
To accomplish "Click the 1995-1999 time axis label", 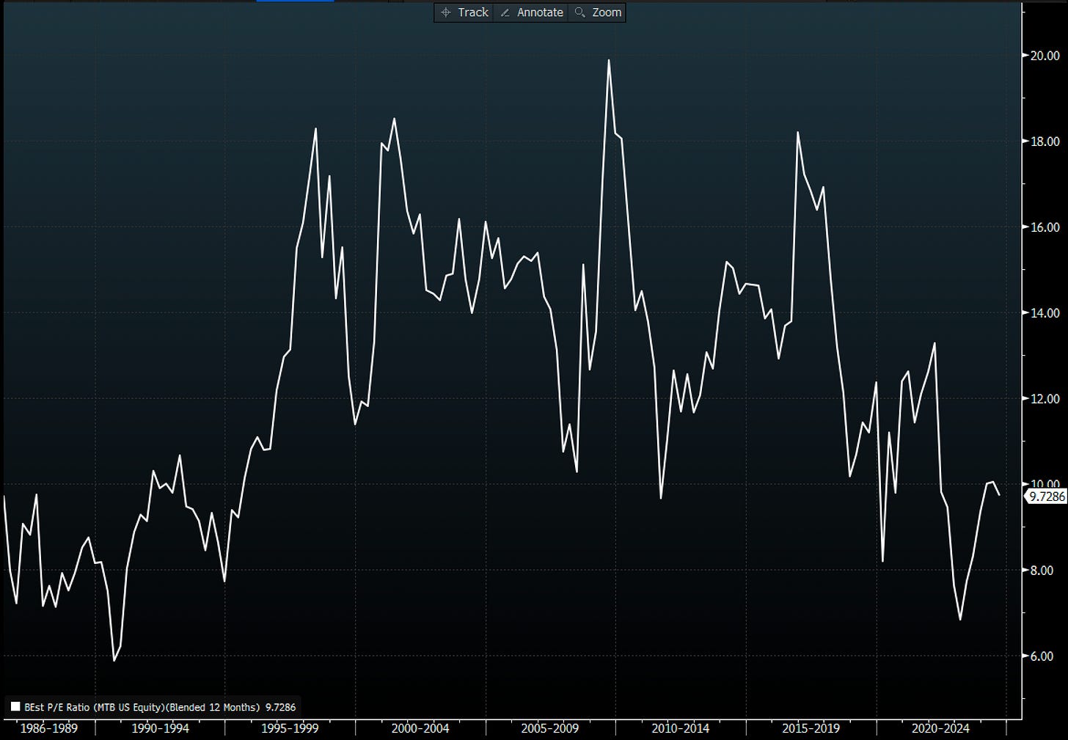I will pyautogui.click(x=290, y=728).
